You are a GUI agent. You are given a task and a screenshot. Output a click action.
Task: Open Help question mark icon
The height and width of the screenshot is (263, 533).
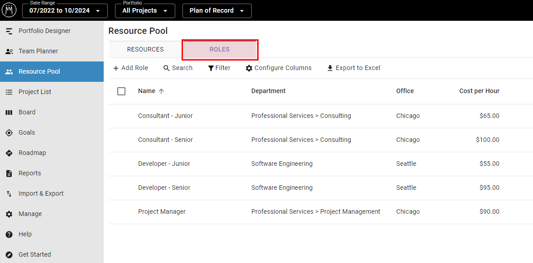[9, 235]
